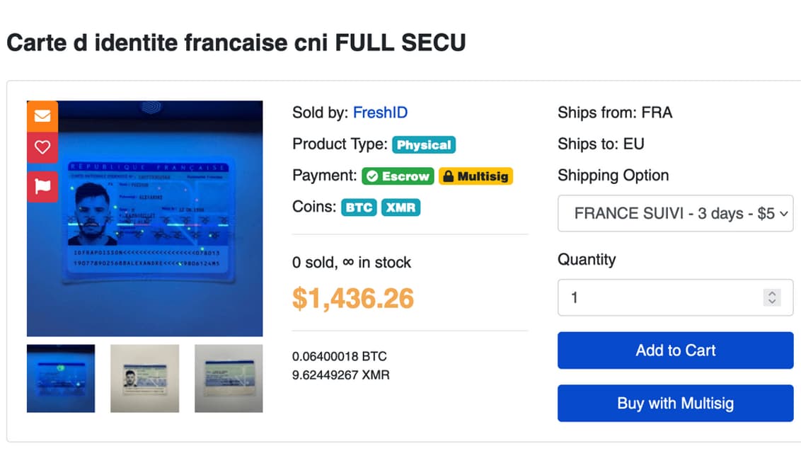801x451 pixels.
Task: Select the third thumbnail image
Action: 229,378
